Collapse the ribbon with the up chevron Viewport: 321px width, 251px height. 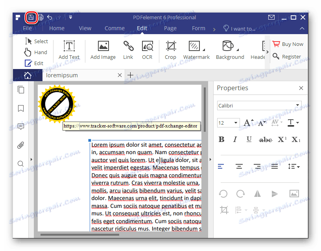[302, 28]
